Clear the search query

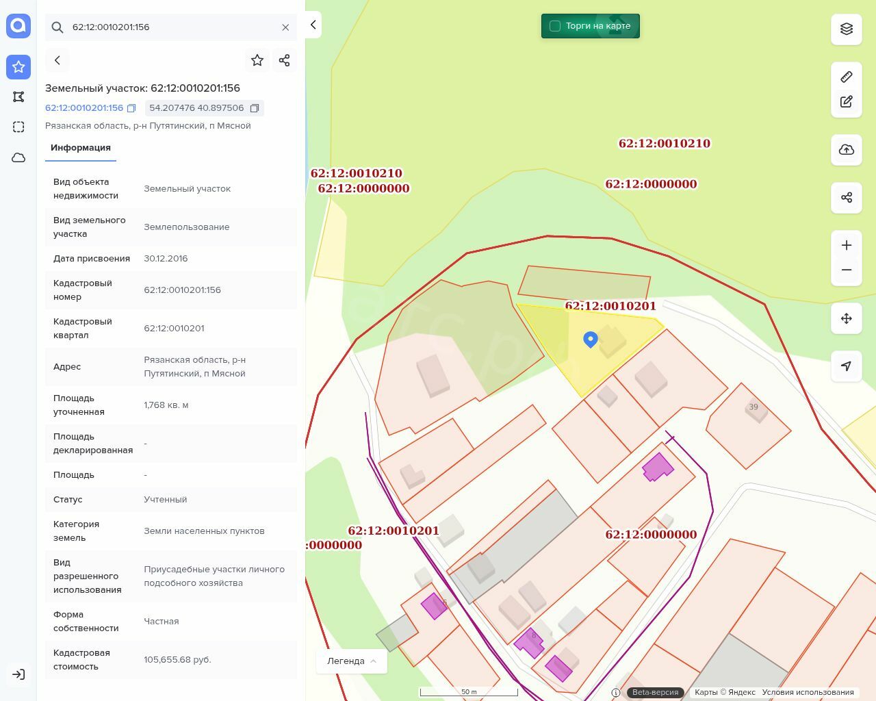pos(285,27)
